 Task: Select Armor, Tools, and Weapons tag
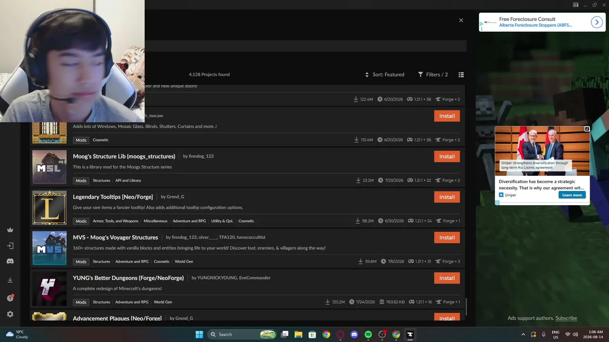tap(116, 221)
